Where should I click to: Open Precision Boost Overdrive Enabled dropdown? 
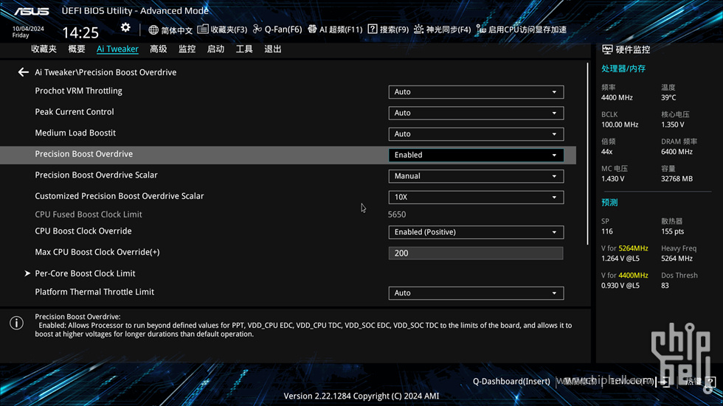[x=476, y=155]
